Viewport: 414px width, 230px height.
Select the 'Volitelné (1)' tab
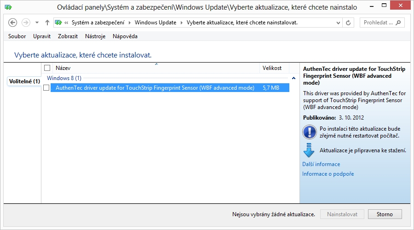24,81
